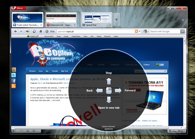Close the Speed Dial tab

[110, 25]
